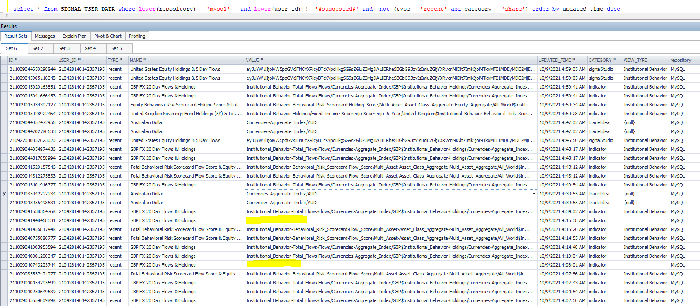
Task: Click the 10/9/2021 4:40:54 AM updated time cell
Action: tap(562, 185)
